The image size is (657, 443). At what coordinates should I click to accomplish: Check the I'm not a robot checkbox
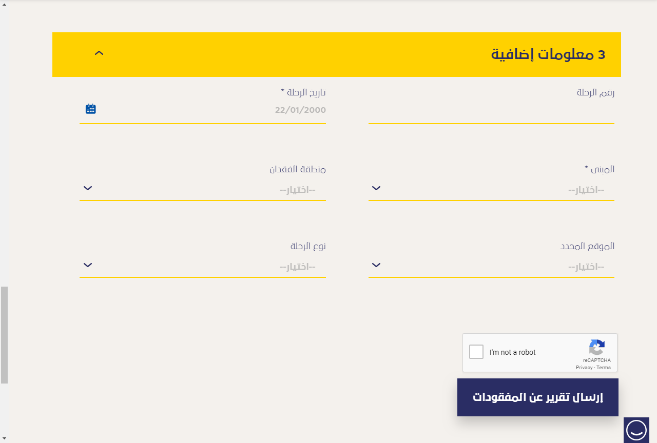[x=476, y=352]
